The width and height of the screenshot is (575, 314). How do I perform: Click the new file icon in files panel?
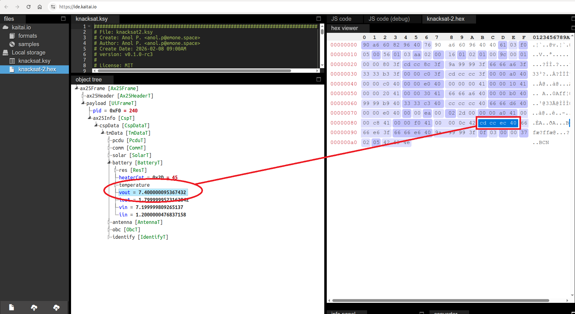[x=11, y=307]
